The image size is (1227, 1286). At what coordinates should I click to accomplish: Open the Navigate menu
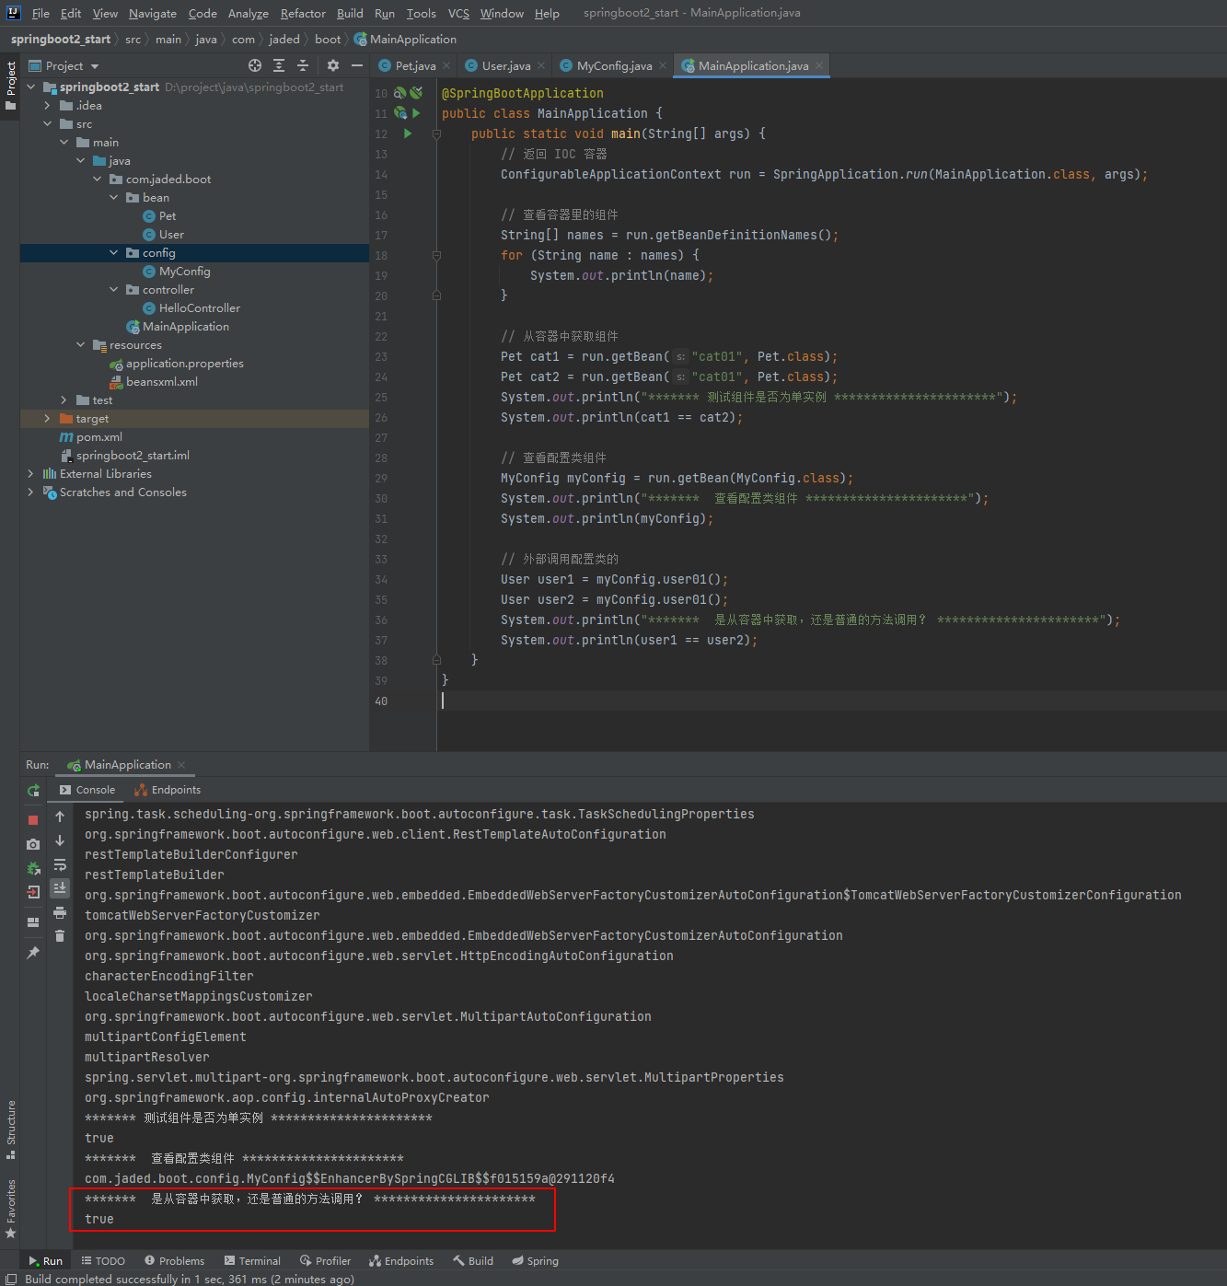pos(153,13)
